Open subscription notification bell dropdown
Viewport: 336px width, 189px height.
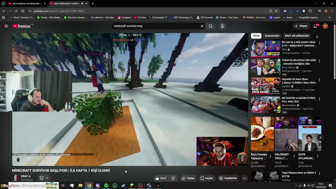44,178
